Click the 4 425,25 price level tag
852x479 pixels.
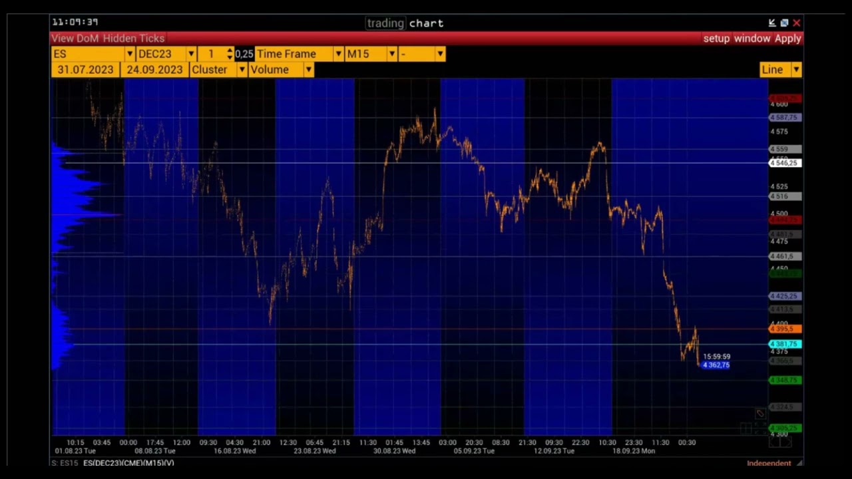coord(785,296)
